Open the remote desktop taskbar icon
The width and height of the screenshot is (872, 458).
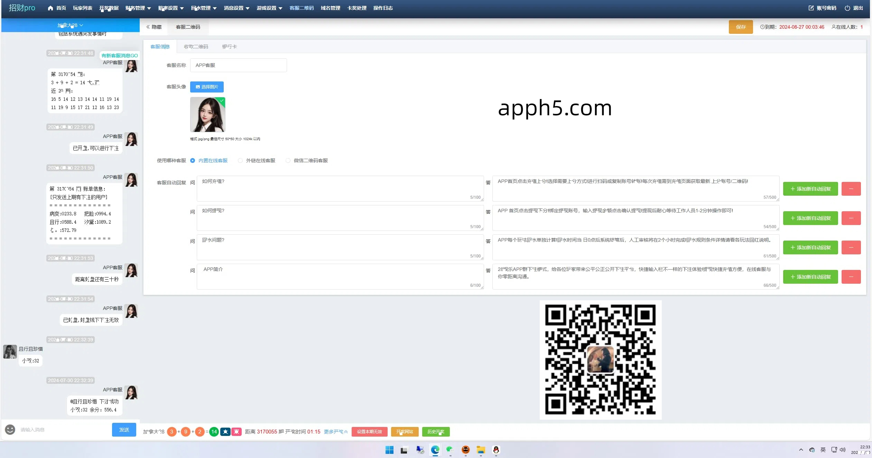[420, 450]
